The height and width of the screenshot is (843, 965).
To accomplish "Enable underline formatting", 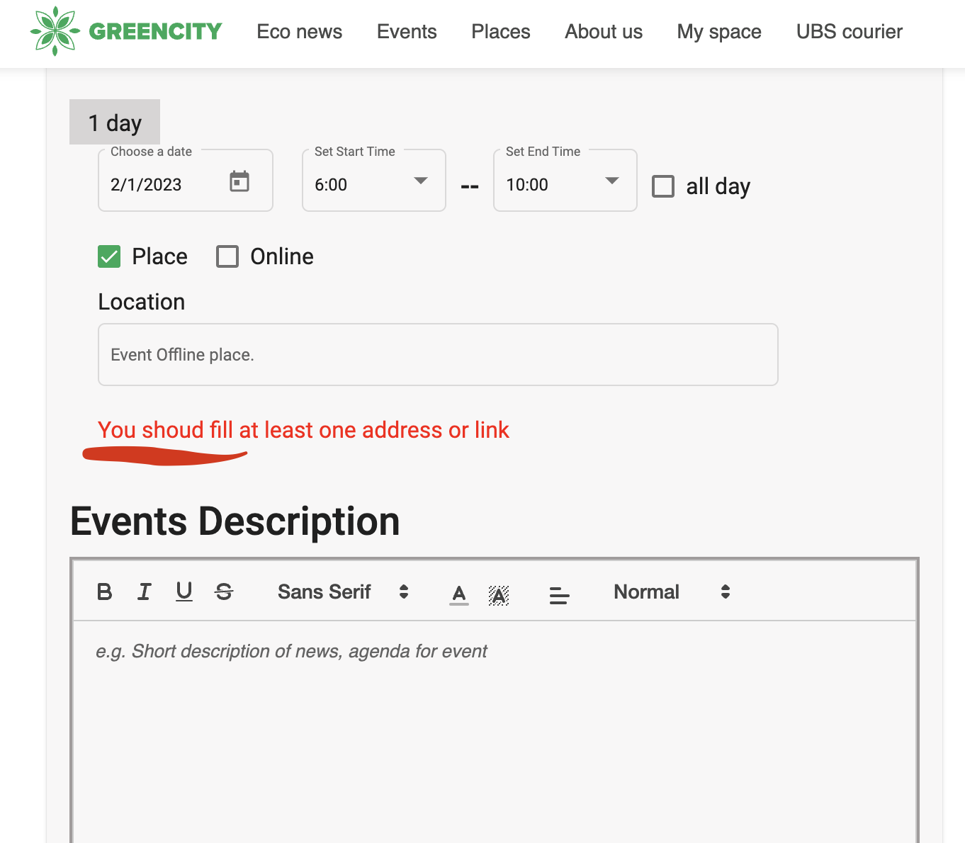I will coord(184,592).
